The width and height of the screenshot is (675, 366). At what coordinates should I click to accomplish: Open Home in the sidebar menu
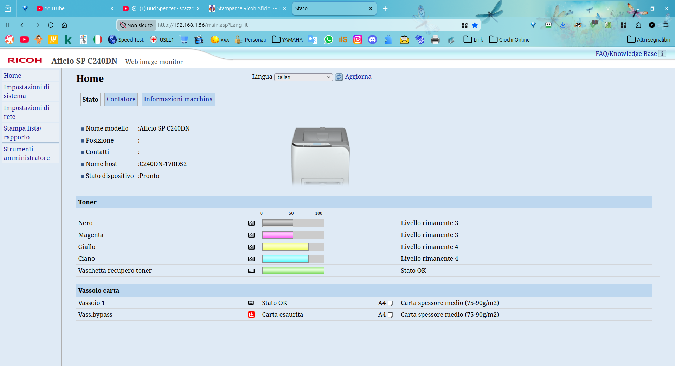tap(31, 75)
